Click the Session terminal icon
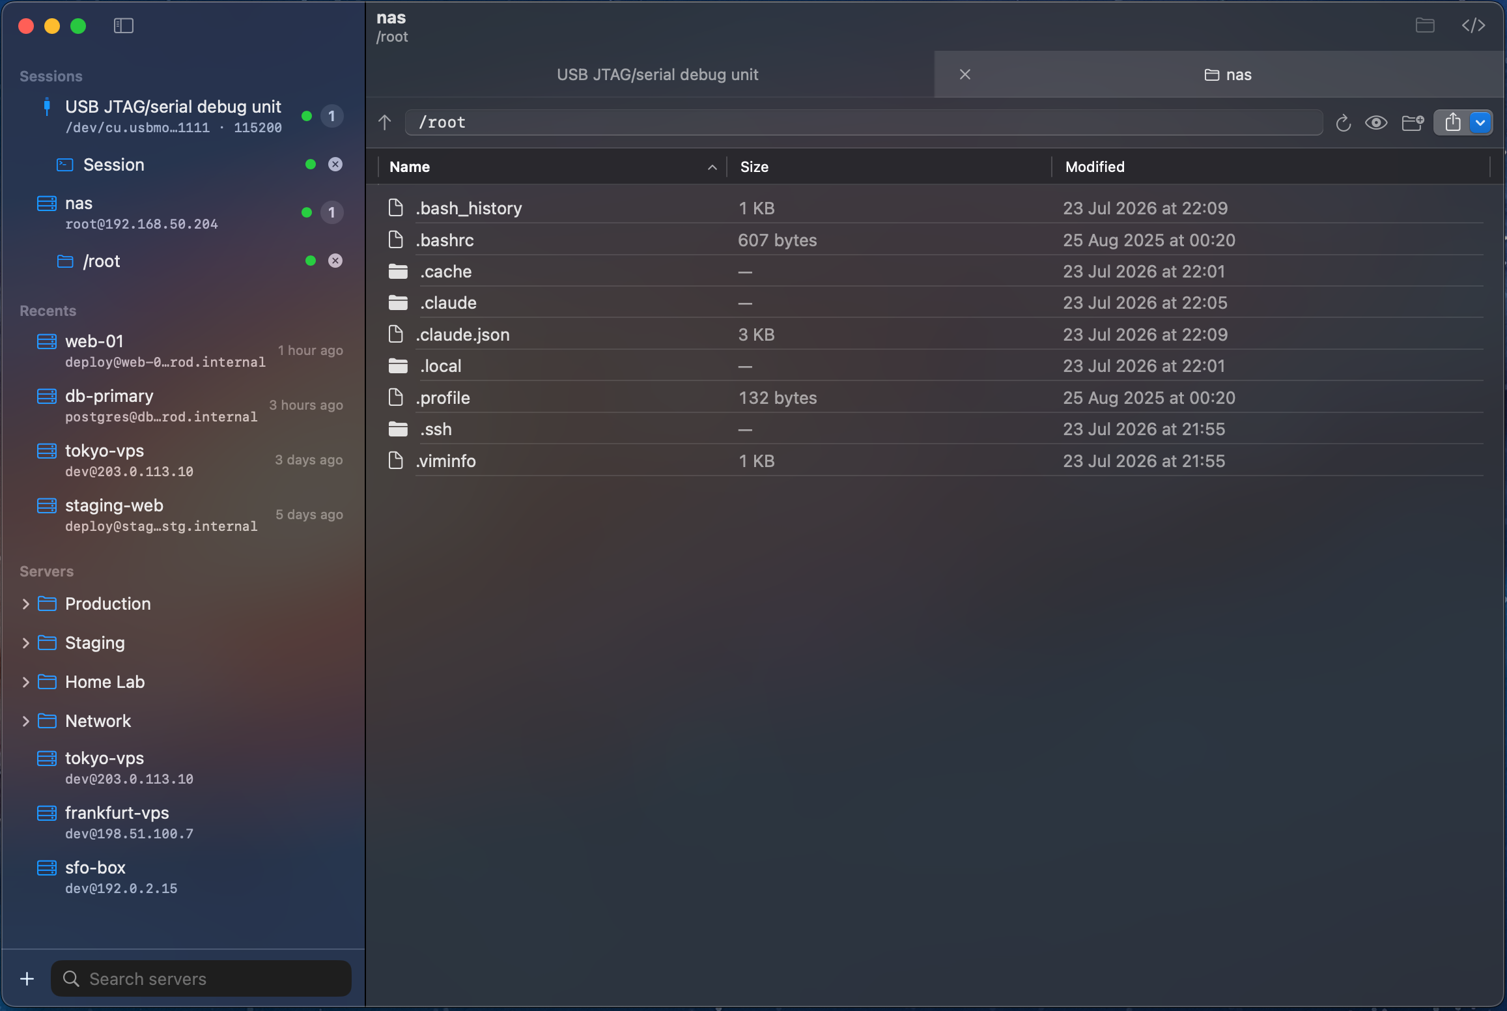 [64, 165]
